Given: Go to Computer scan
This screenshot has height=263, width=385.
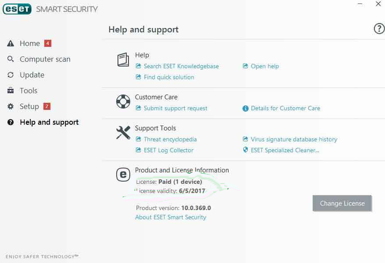Looking at the screenshot, I should point(45,59).
